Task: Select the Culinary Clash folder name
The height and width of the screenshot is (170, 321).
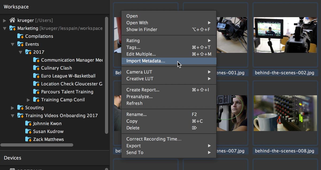Action: 56,68
